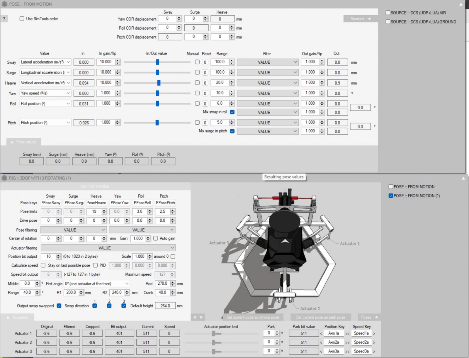Viewport: 469px width, 358px height.
Task: Open the Pitch position value dropdown
Action: pyautogui.click(x=45, y=123)
